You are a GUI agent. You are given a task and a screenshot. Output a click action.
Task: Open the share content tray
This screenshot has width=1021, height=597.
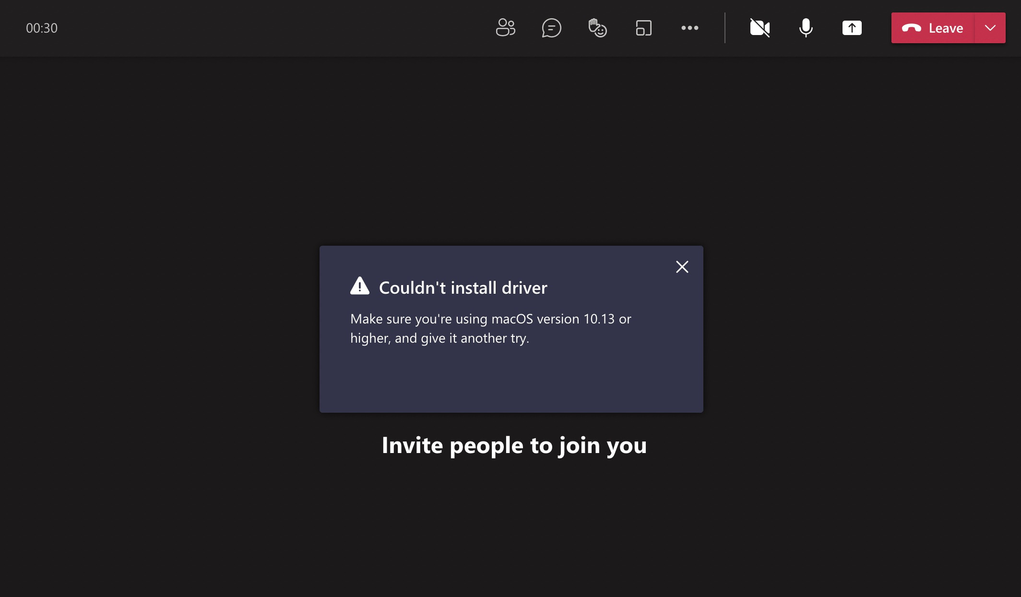coord(852,28)
